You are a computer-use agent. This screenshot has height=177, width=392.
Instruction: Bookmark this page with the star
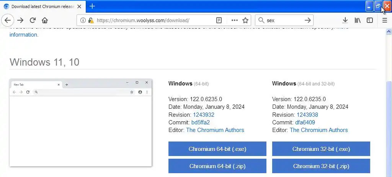pyautogui.click(x=245, y=20)
